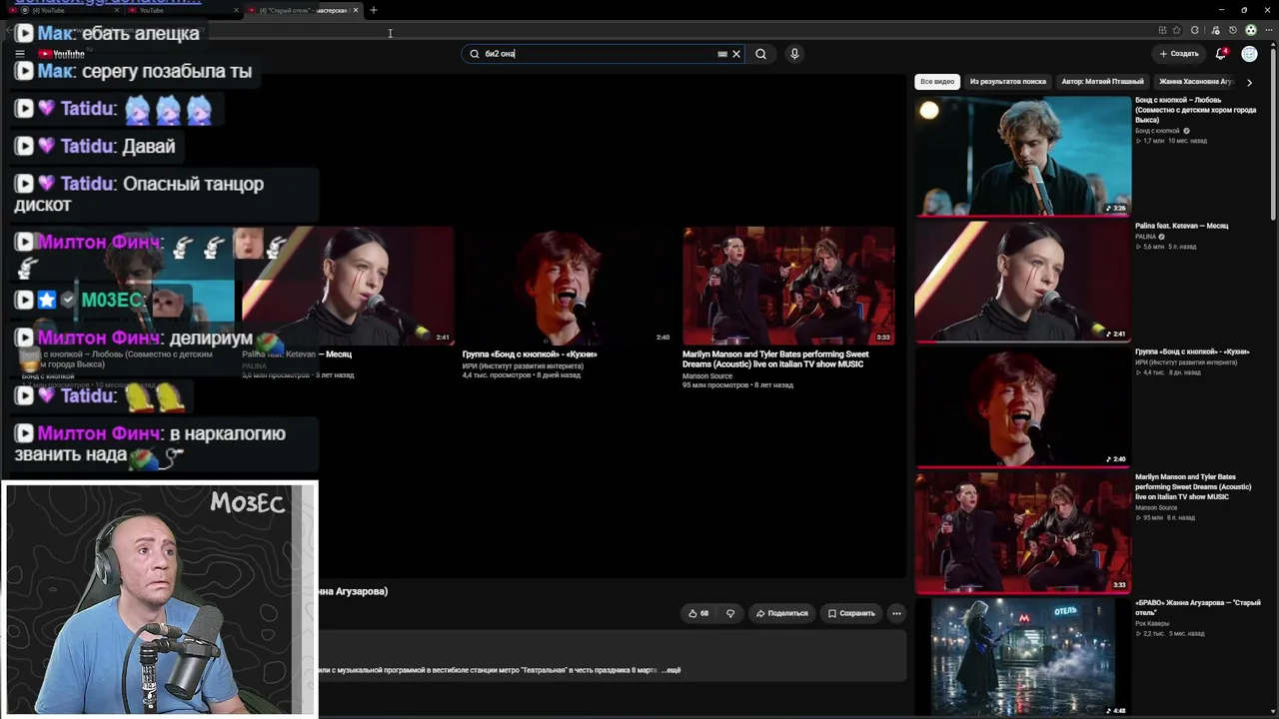Submit search with the magnifier button

pyautogui.click(x=760, y=54)
